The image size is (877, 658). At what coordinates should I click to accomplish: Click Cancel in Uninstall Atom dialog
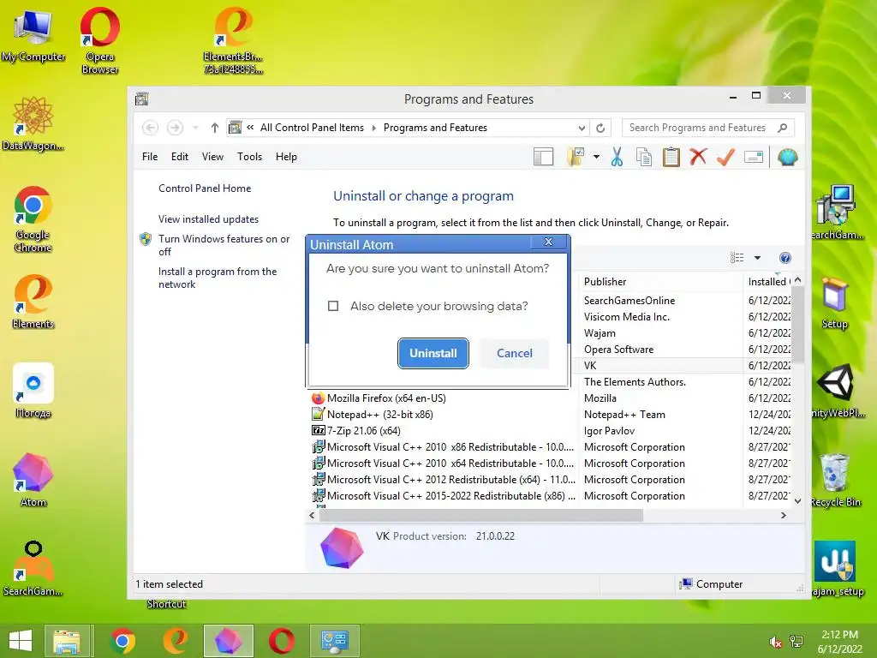(x=515, y=353)
